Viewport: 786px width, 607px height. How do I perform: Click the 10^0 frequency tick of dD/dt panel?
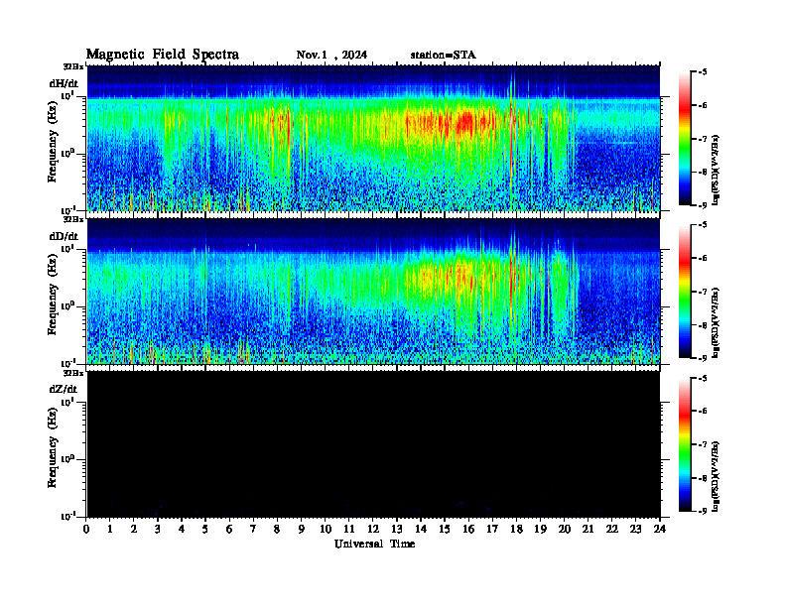click(x=67, y=306)
